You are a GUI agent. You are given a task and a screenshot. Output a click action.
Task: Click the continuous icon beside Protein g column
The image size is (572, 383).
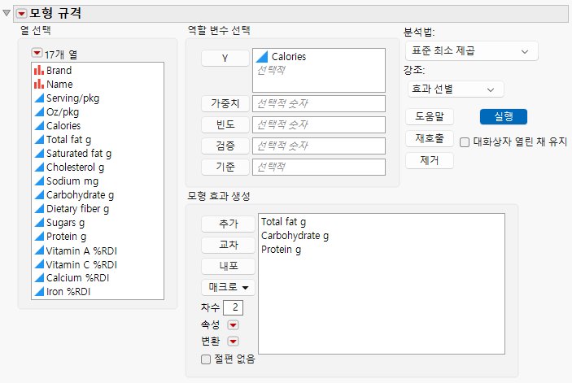pyautogui.click(x=39, y=237)
